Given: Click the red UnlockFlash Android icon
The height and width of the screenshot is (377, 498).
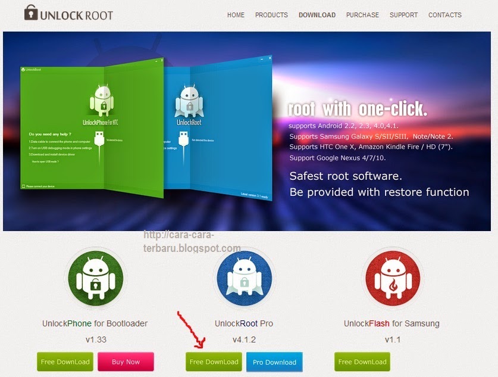Looking at the screenshot, I should [x=393, y=279].
